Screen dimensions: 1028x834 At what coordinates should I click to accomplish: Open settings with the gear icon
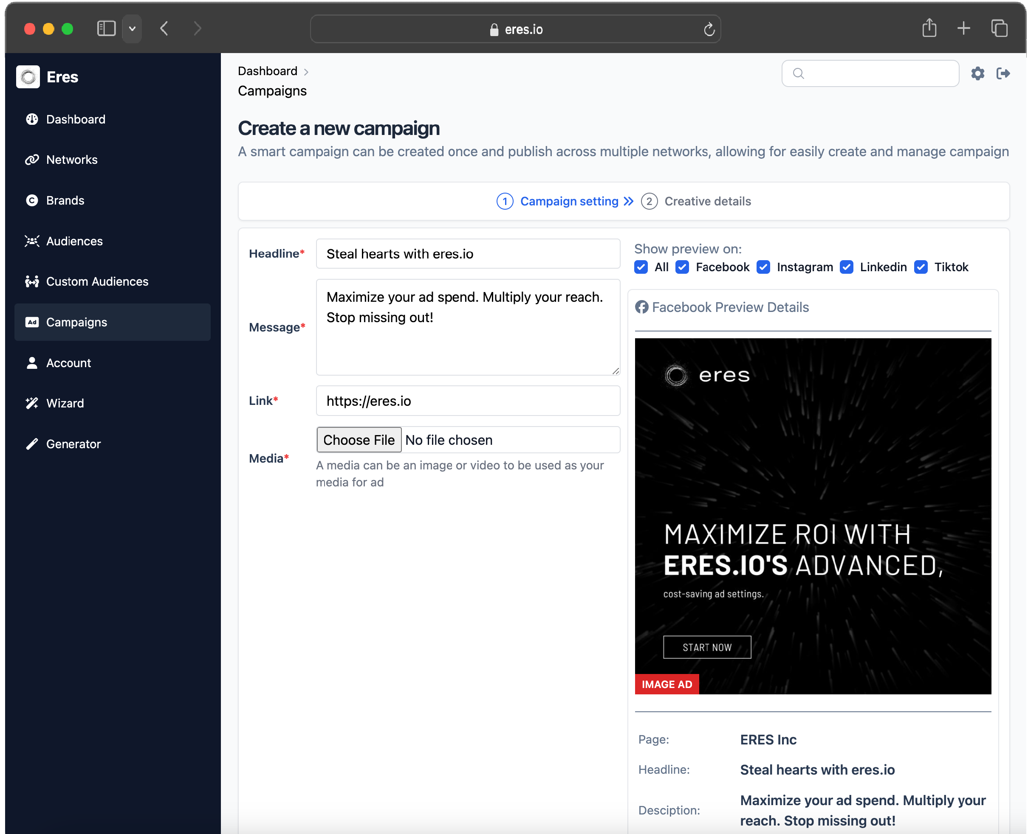tap(977, 73)
